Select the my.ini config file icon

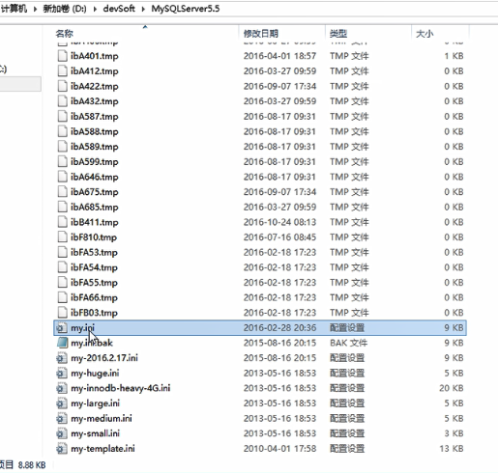click(x=62, y=328)
